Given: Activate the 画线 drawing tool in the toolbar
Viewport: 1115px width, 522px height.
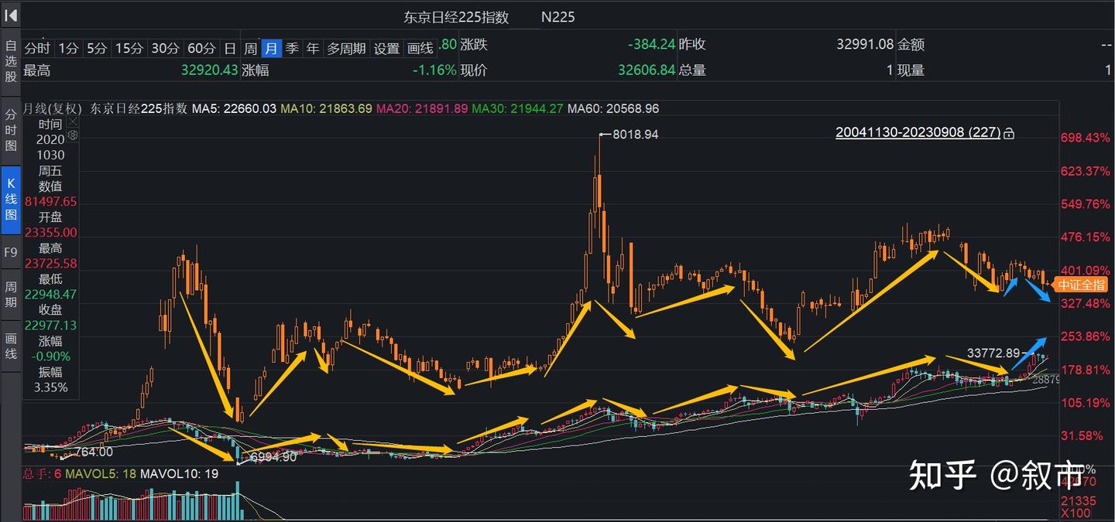Looking at the screenshot, I should coord(420,46).
